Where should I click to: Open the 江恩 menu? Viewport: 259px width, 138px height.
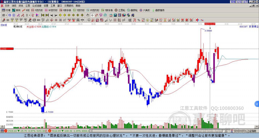(28, 6)
